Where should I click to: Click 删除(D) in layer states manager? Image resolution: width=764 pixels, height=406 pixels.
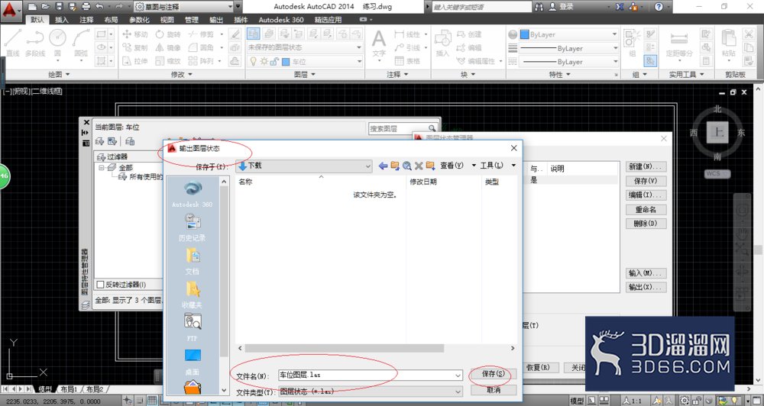646,224
